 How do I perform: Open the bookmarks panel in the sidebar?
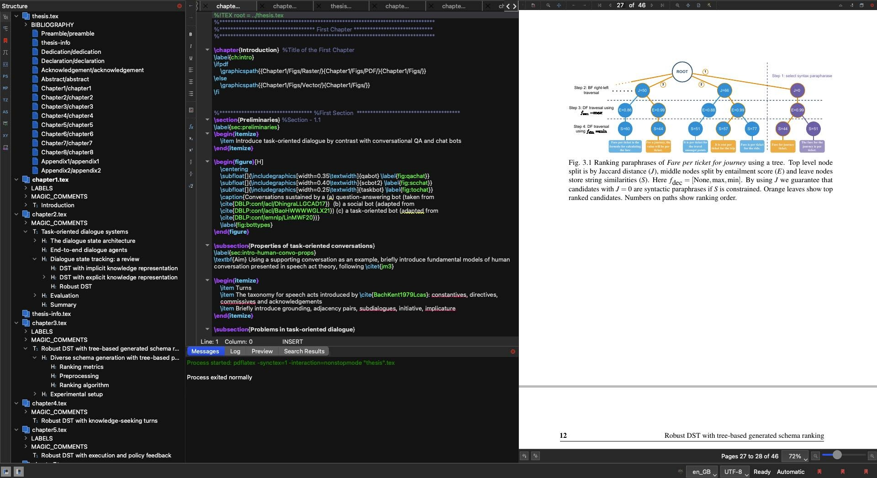pyautogui.click(x=5, y=41)
